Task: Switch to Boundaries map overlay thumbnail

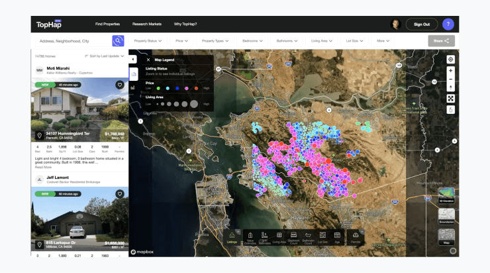Action: (446, 216)
